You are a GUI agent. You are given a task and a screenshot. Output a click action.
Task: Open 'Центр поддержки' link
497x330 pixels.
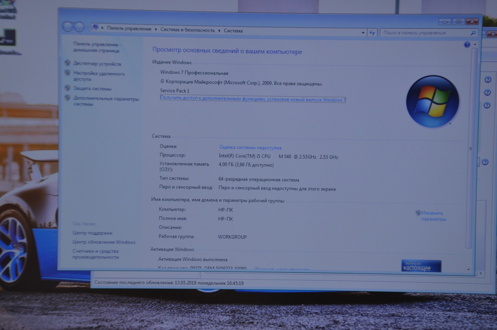click(x=92, y=233)
